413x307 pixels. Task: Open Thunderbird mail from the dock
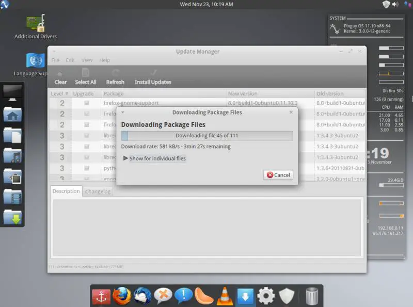(x=142, y=296)
